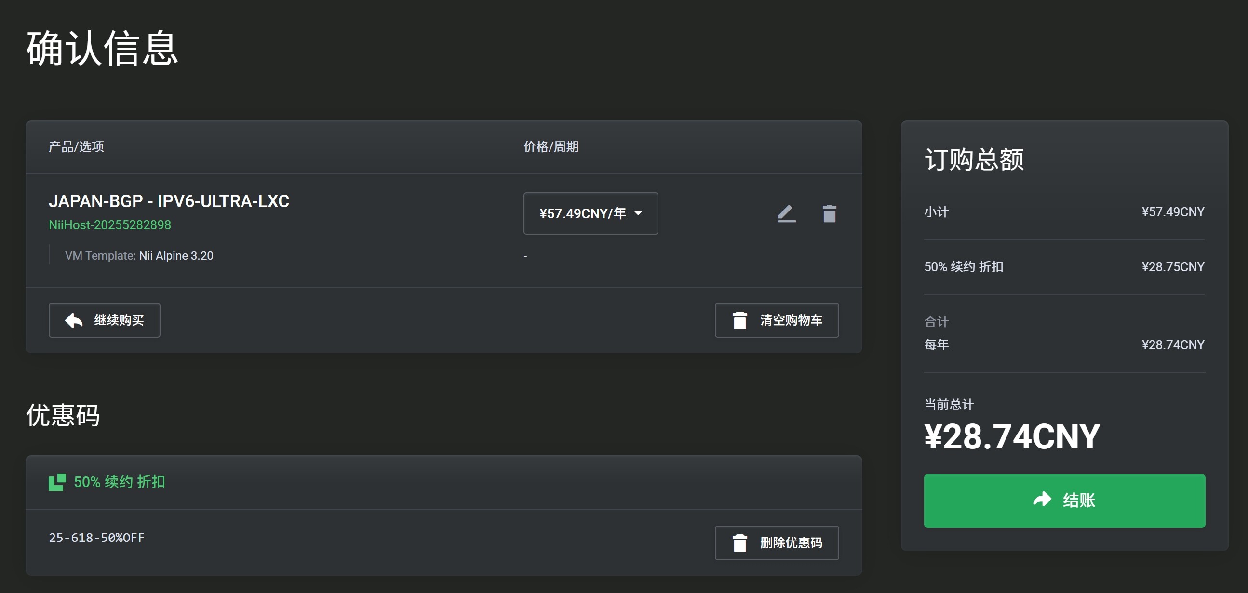Click the 价格/周期 column header
The width and height of the screenshot is (1248, 593).
point(551,146)
